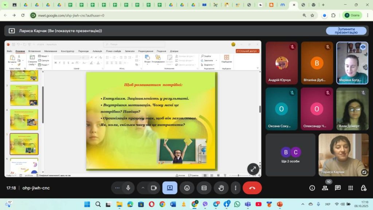Raise hand in the meeting
The height and width of the screenshot is (210, 373).
(221, 188)
